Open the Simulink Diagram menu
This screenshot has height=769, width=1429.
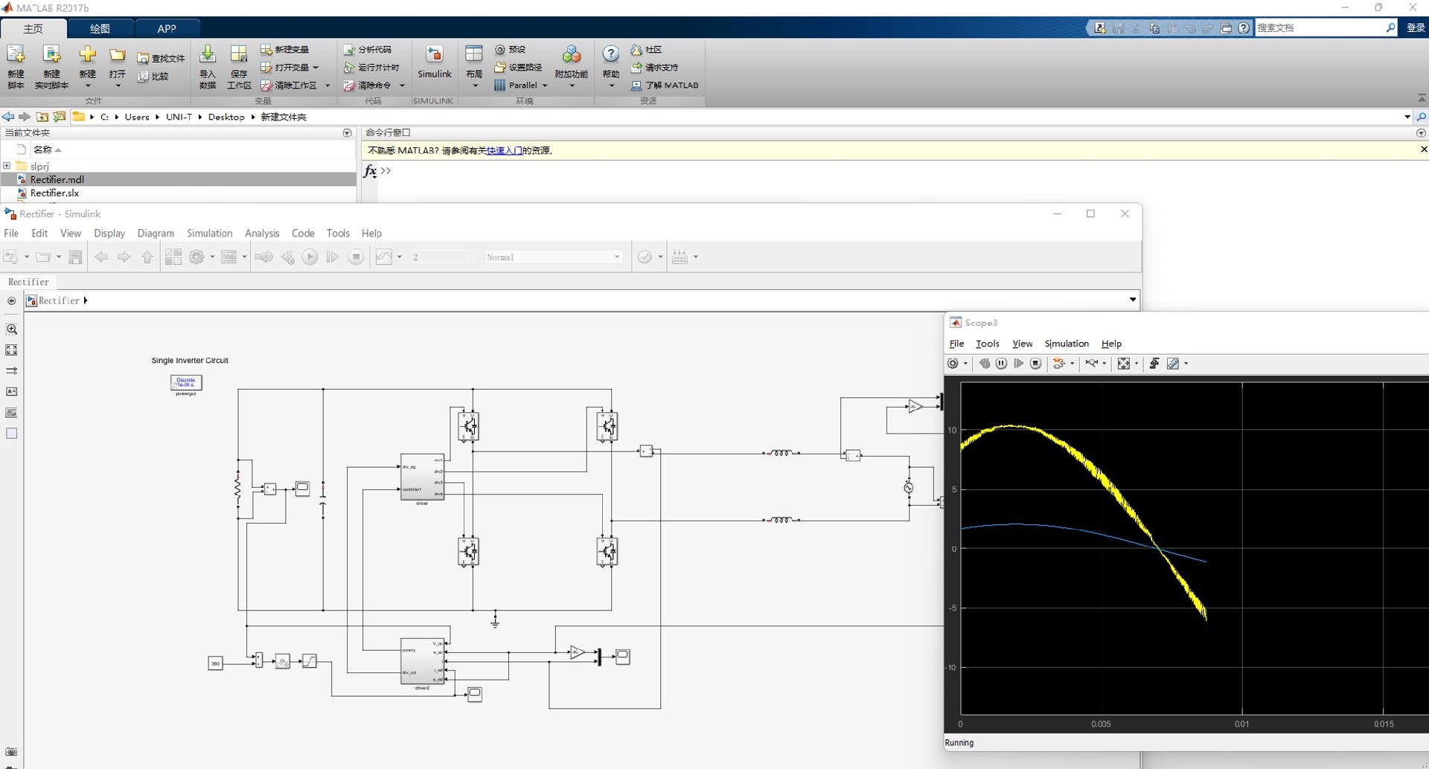(156, 234)
